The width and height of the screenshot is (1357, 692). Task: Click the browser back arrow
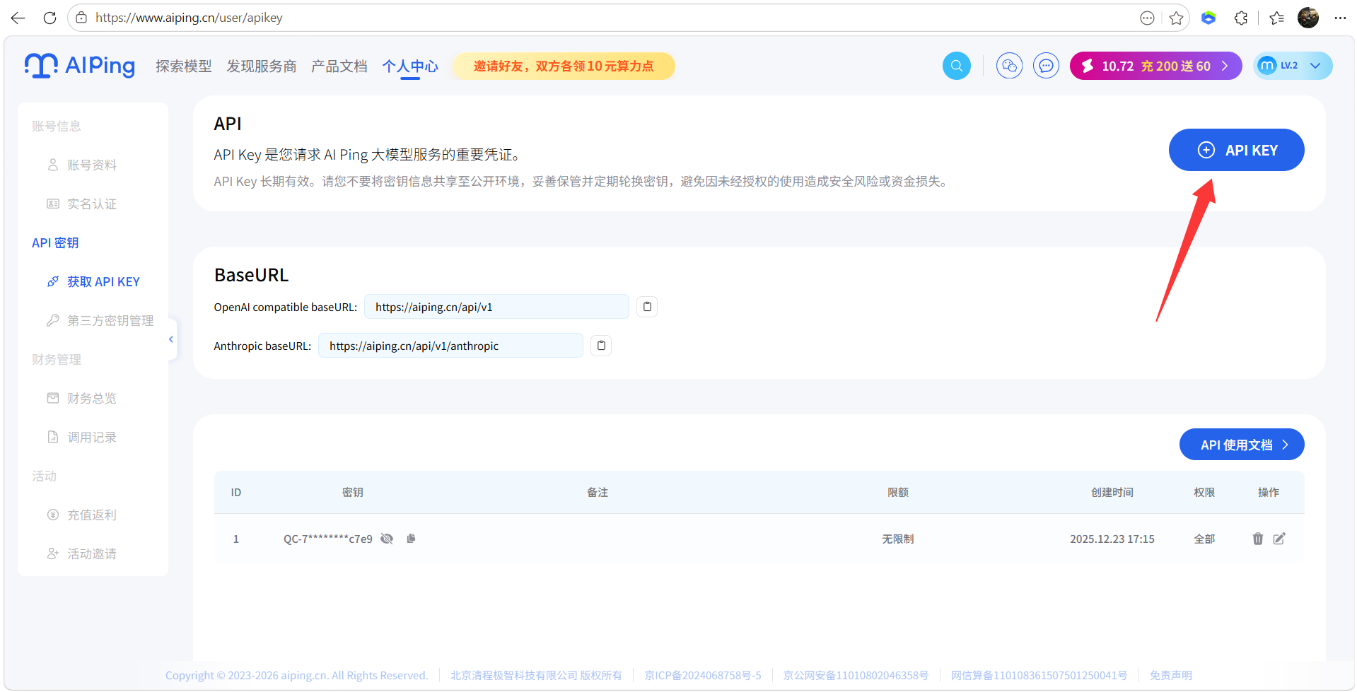[x=18, y=18]
